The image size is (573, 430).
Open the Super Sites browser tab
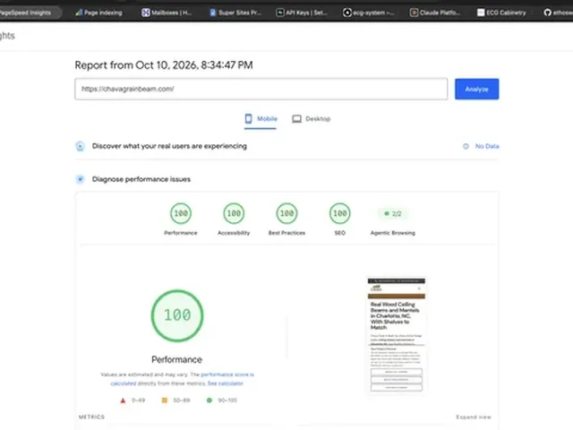click(235, 13)
